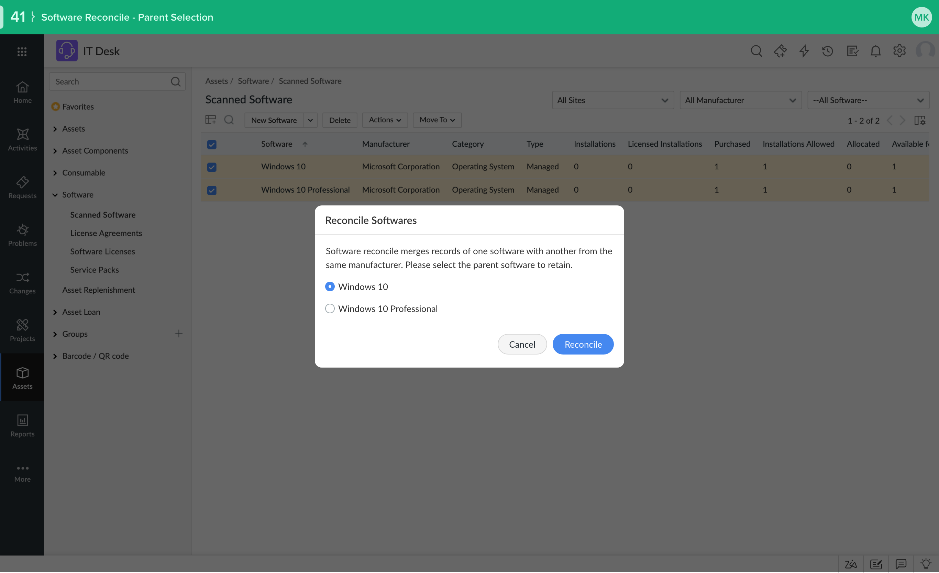Viewport: 939px width, 573px height.
Task: Expand Asset Components tree node
Action: (x=55, y=151)
